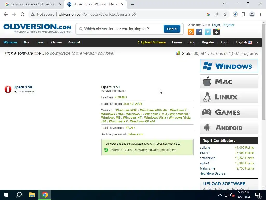Click the big Linux platform button

coord(229,97)
